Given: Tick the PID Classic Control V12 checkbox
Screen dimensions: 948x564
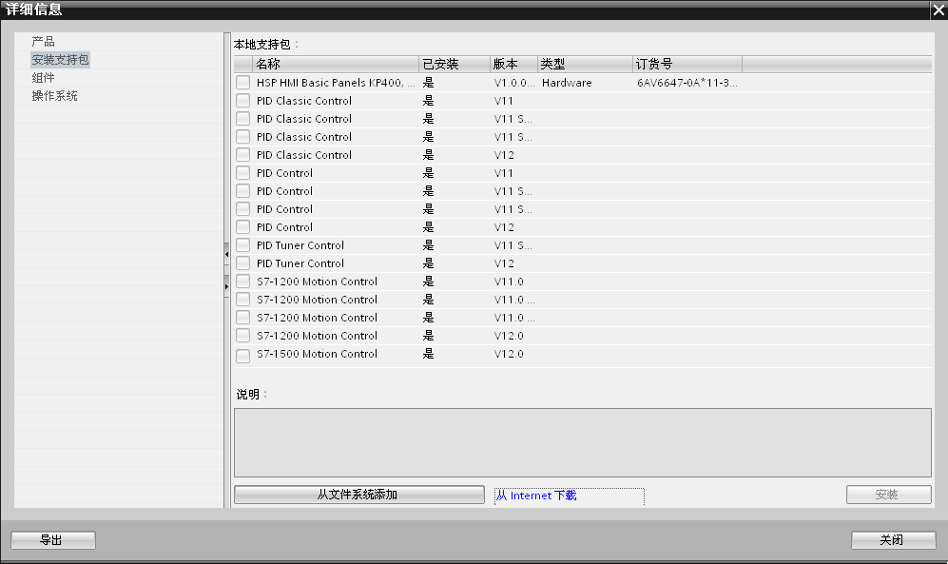Looking at the screenshot, I should [x=243, y=155].
